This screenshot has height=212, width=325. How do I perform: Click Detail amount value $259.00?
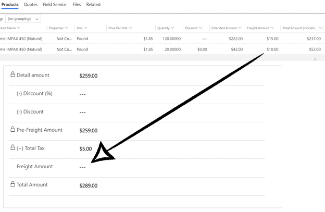coord(89,76)
